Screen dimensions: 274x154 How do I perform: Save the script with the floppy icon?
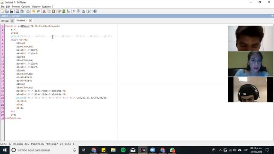(17, 12)
